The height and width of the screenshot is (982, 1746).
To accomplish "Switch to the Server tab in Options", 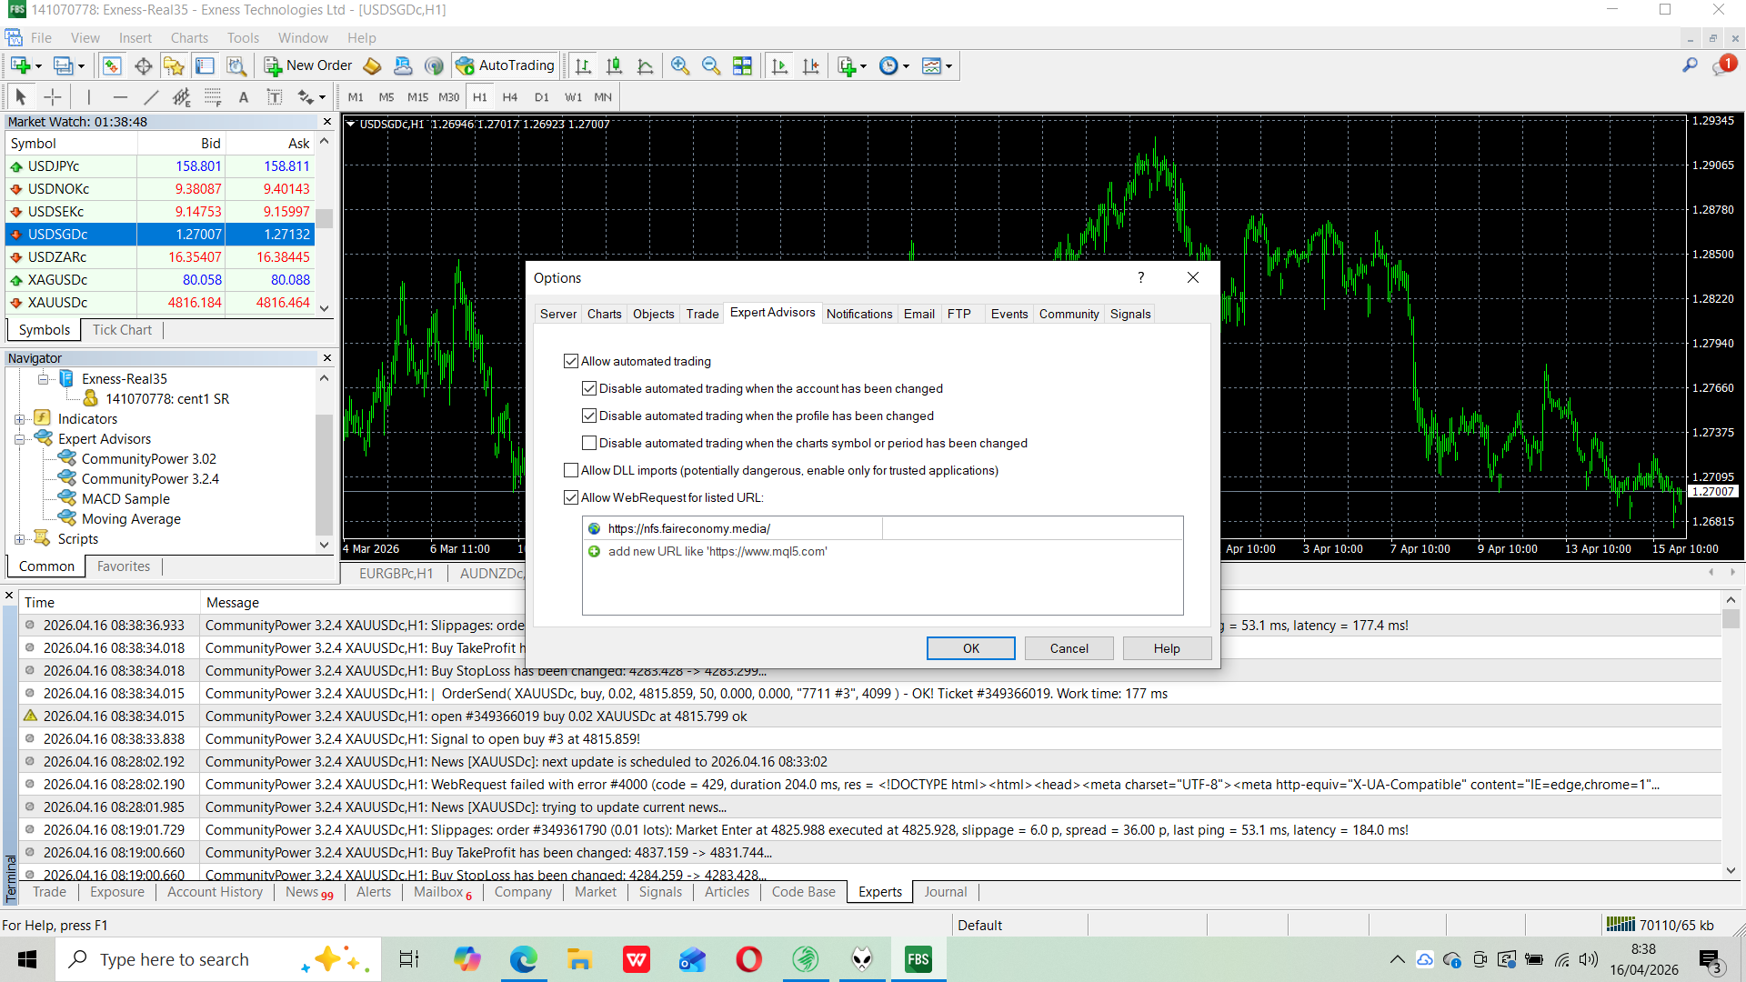I will pos(558,314).
